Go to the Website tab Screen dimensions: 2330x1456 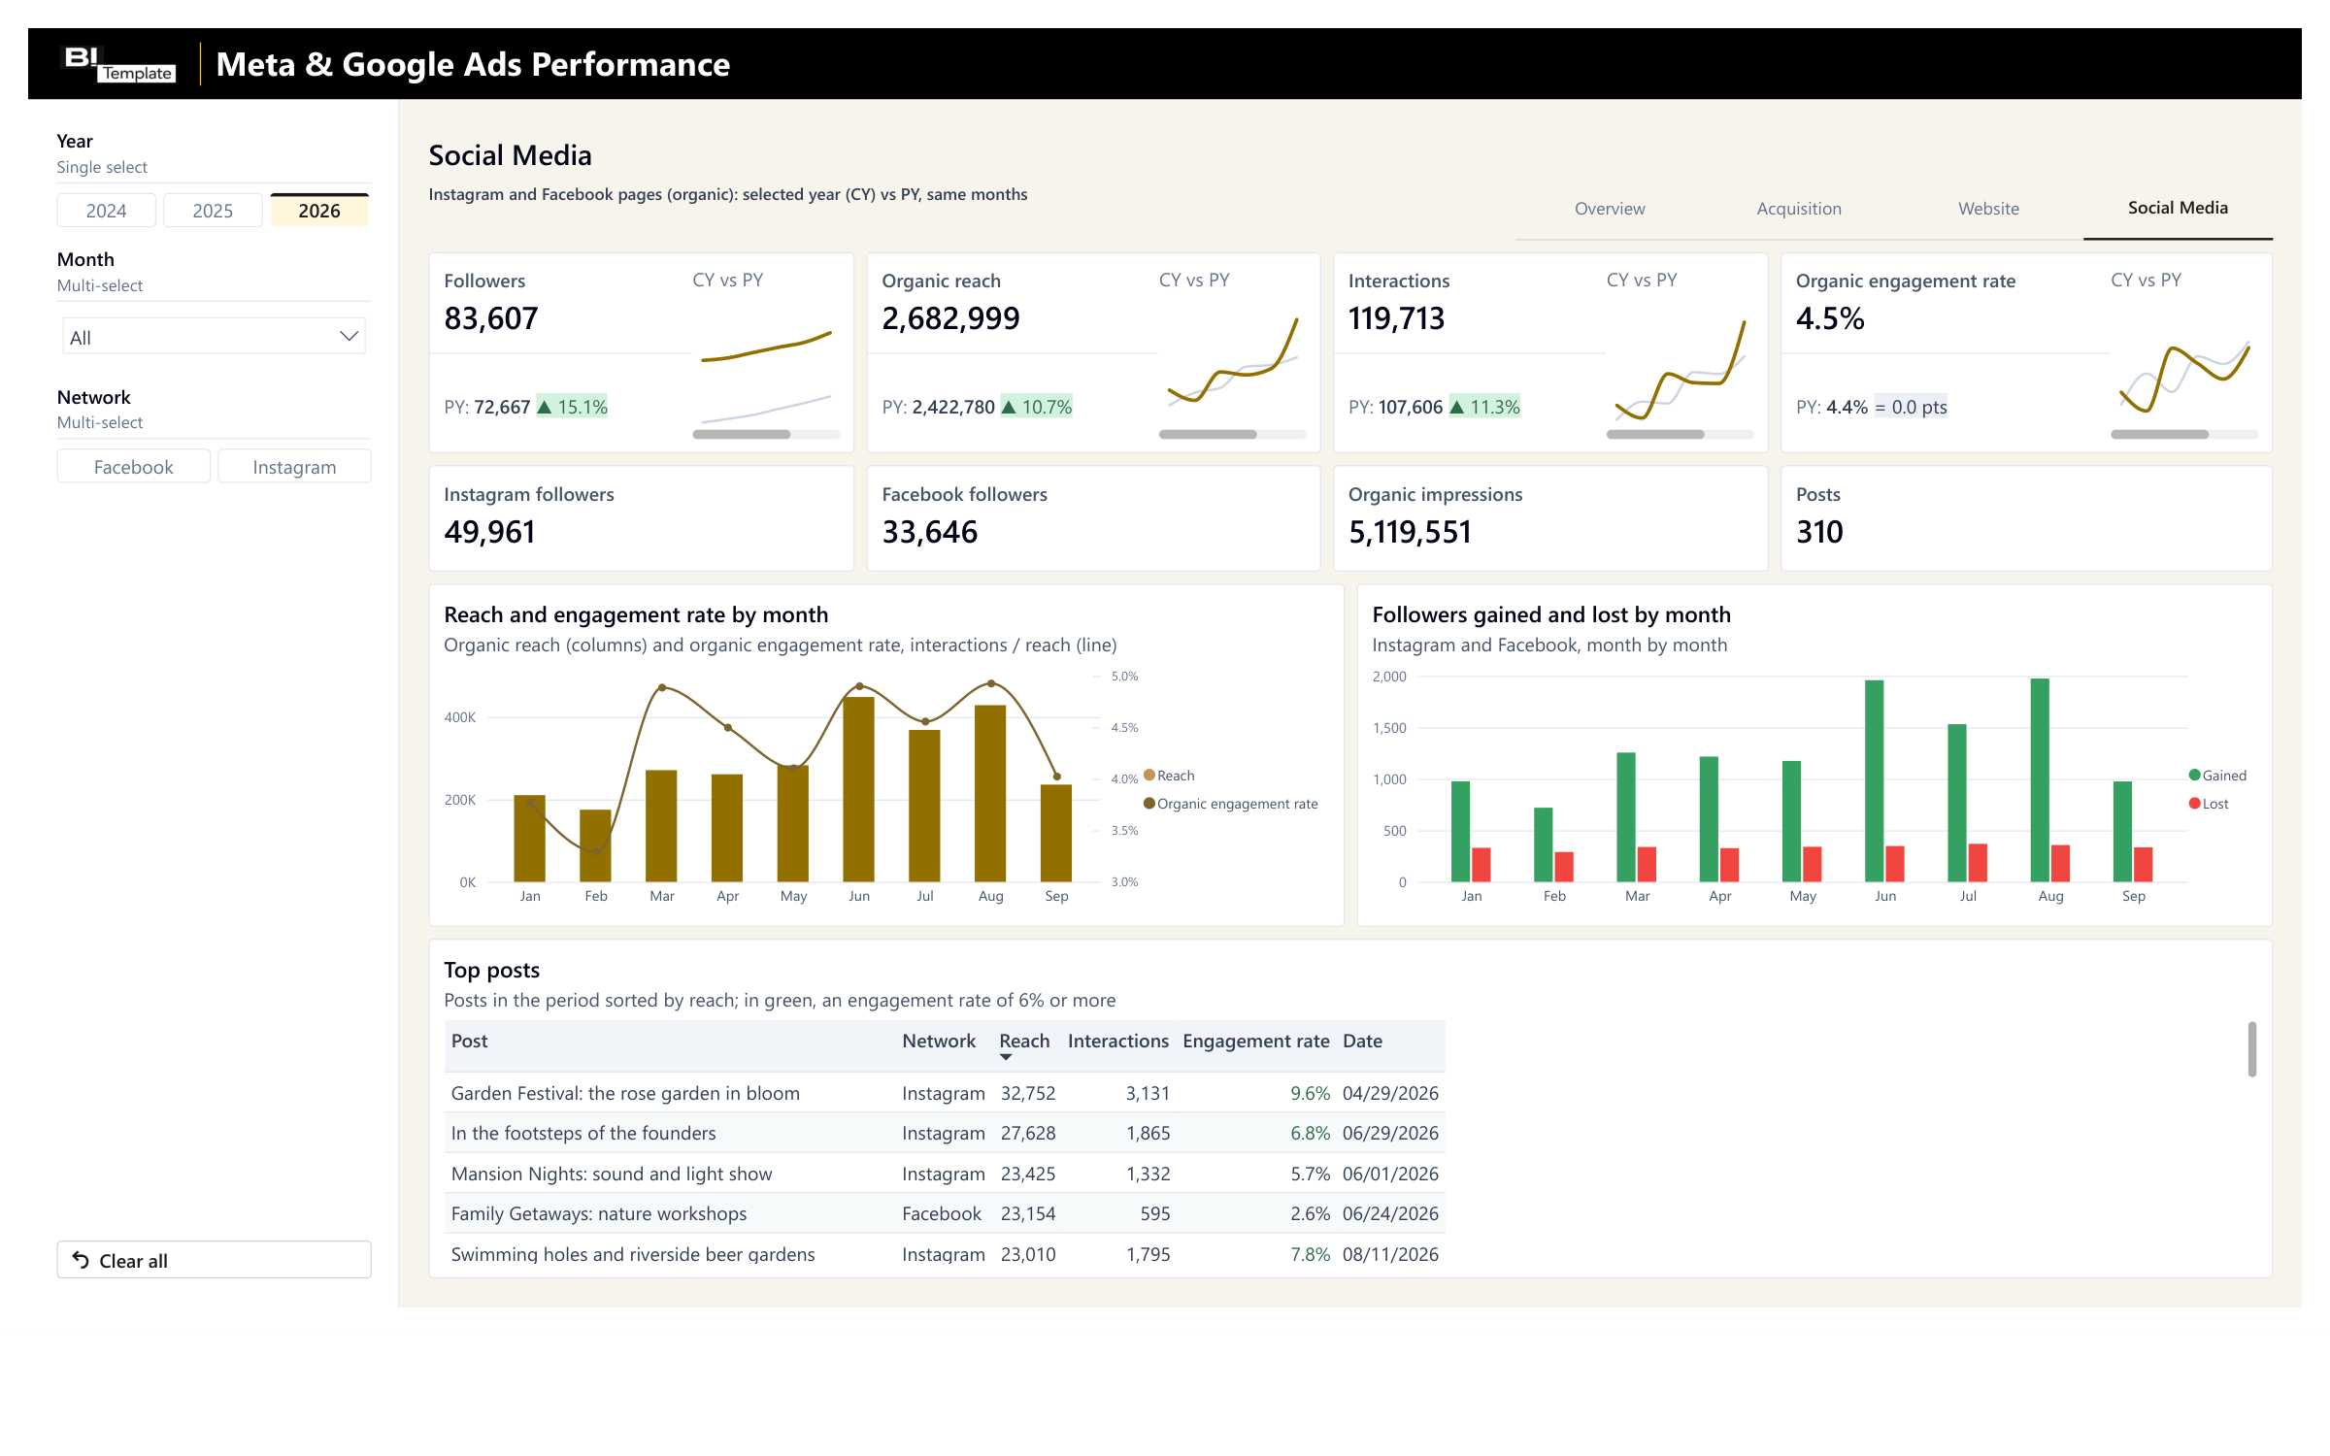tap(1988, 209)
